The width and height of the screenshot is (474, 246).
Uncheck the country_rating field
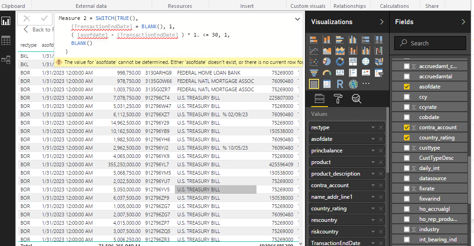[407, 138]
